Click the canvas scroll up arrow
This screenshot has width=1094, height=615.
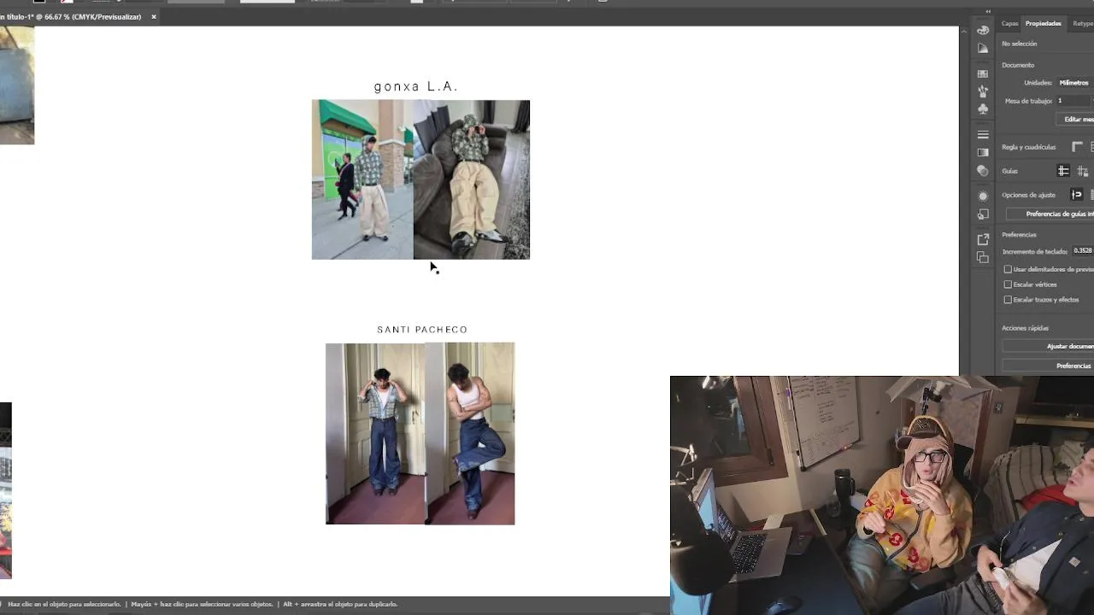(x=965, y=31)
